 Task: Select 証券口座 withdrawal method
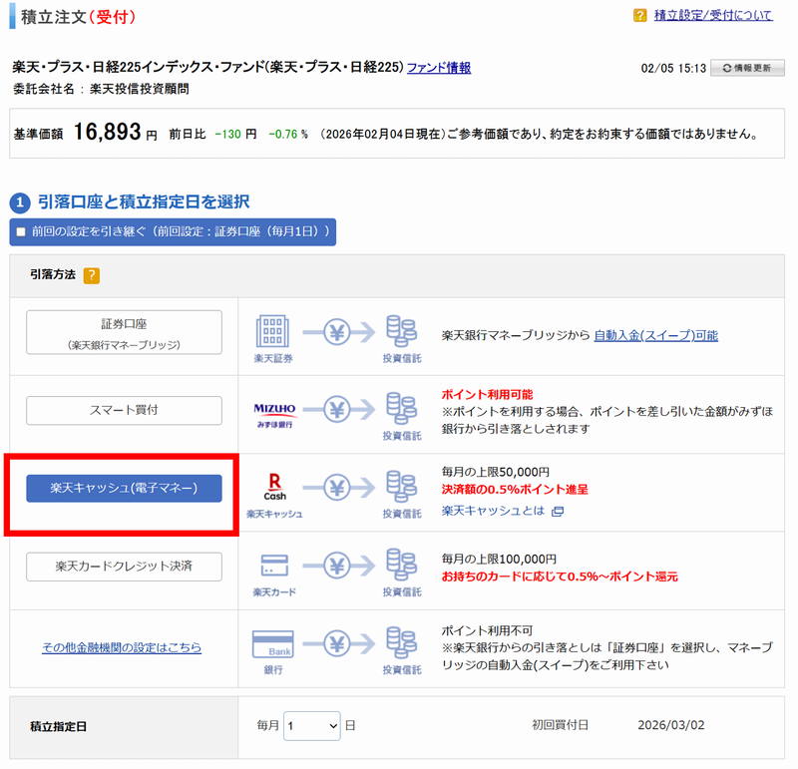[x=124, y=333]
